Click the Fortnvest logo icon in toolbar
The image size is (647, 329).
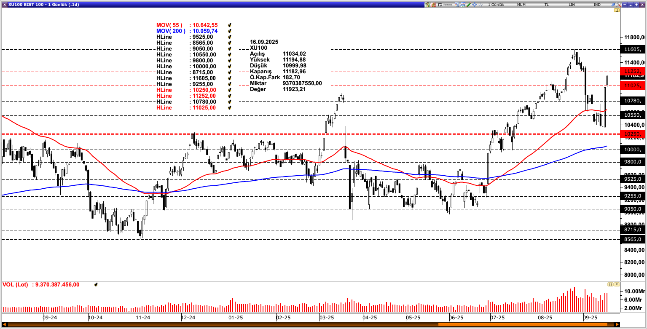(x=445, y=5)
